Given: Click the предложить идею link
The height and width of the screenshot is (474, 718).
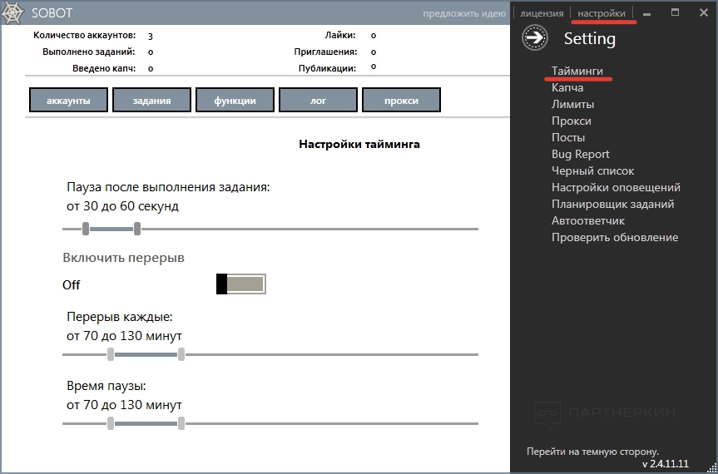Looking at the screenshot, I should click(464, 13).
